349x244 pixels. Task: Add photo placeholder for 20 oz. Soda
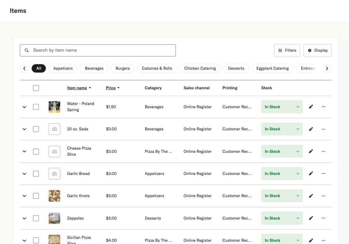click(54, 129)
